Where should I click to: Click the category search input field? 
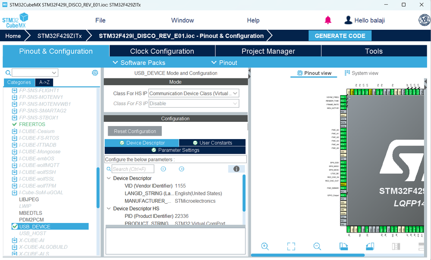31,73
